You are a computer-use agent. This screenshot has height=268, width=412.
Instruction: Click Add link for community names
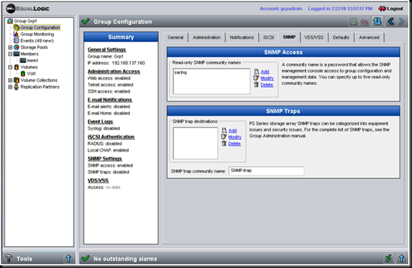tap(265, 71)
